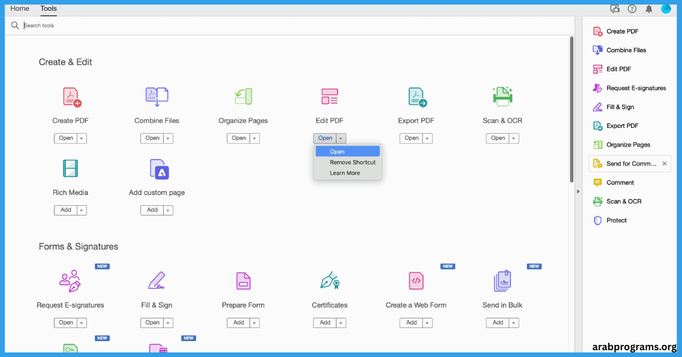Expand dropdown arrow next to Rich Media Add
682x357 pixels.
coord(82,210)
